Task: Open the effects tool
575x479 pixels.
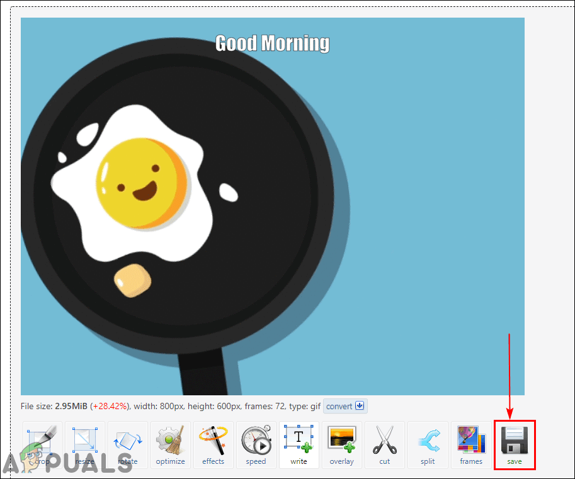Action: pos(213,445)
